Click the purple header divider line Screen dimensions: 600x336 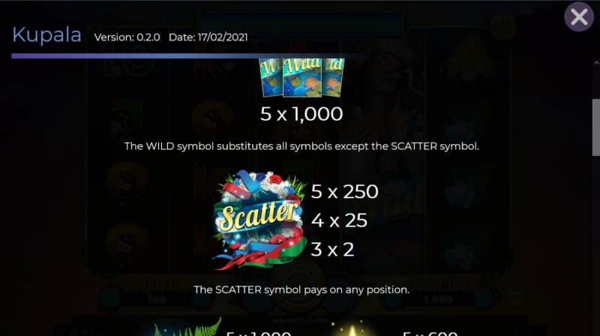coord(184,55)
